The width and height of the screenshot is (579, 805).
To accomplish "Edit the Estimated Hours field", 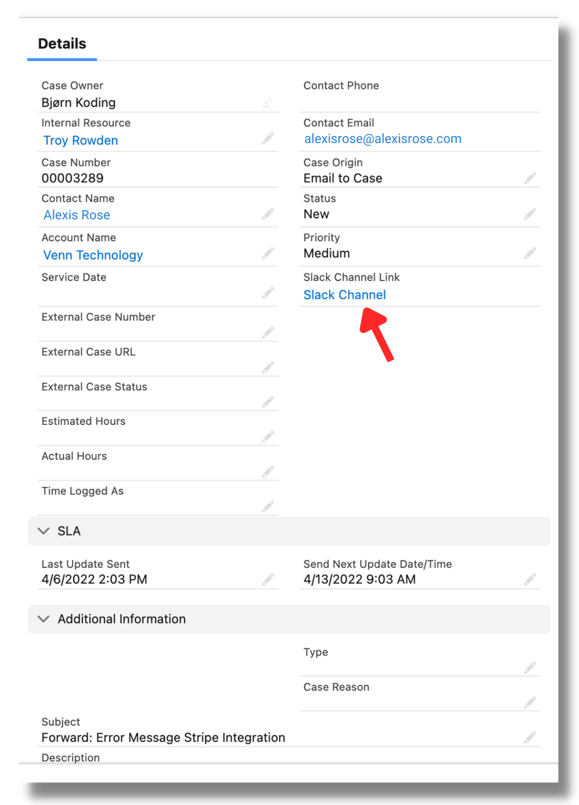I will (x=268, y=436).
